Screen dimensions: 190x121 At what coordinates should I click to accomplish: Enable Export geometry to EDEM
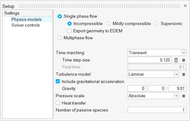coord(69,31)
